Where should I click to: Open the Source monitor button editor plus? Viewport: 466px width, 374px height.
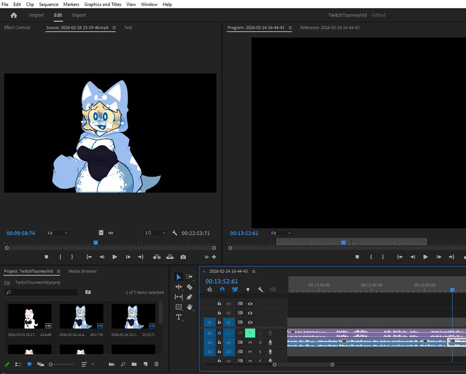point(214,257)
